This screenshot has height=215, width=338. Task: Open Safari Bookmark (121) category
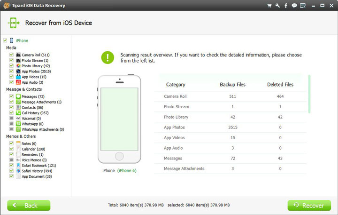click(39, 166)
